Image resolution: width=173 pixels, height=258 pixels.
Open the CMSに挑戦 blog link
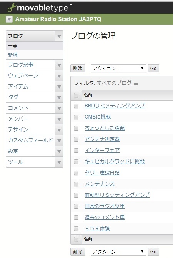click(x=98, y=117)
